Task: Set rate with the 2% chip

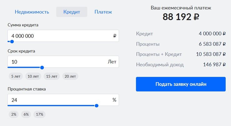Action: (14, 114)
